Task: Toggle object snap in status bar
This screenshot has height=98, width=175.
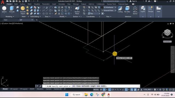Action: [126, 90]
